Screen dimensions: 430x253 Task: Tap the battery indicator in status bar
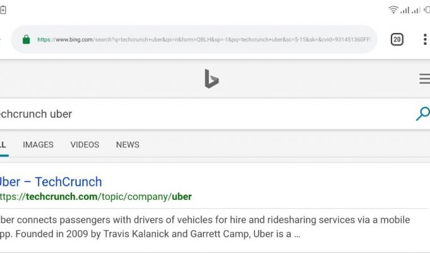point(3,10)
